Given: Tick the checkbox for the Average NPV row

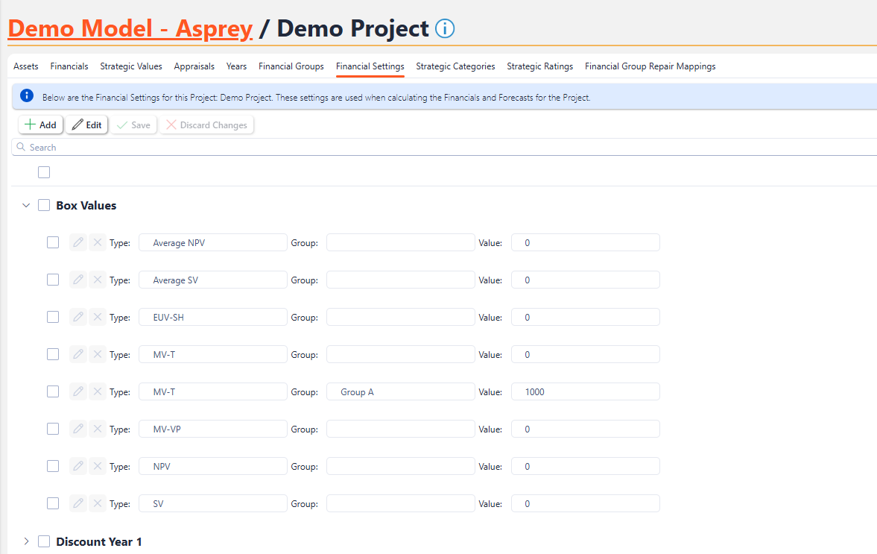Looking at the screenshot, I should (x=53, y=242).
